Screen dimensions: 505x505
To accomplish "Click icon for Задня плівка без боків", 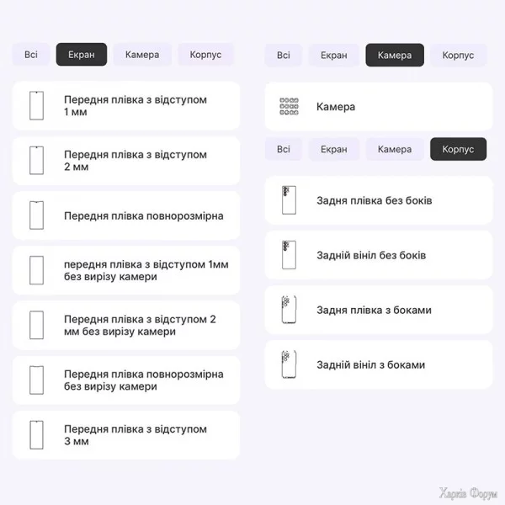I will click(289, 200).
